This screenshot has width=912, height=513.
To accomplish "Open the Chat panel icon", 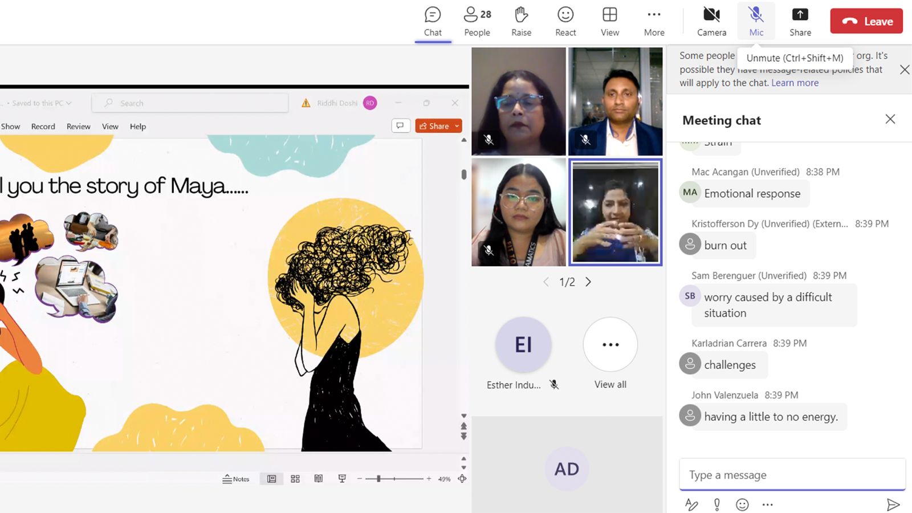I will (433, 21).
